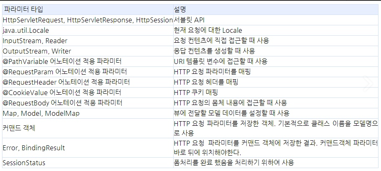Click '응답 컨텐츠를 생성할 때 사용' cell
This screenshot has width=381, height=171.
point(276,51)
